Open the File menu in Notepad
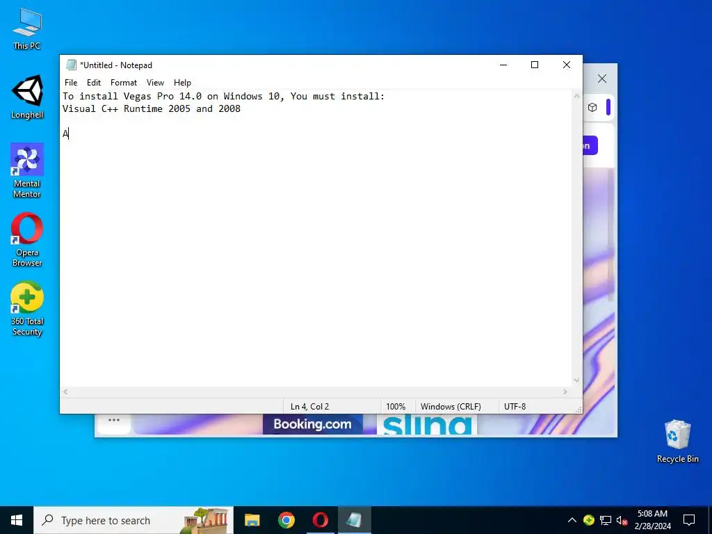Image resolution: width=712 pixels, height=534 pixels. [x=71, y=83]
